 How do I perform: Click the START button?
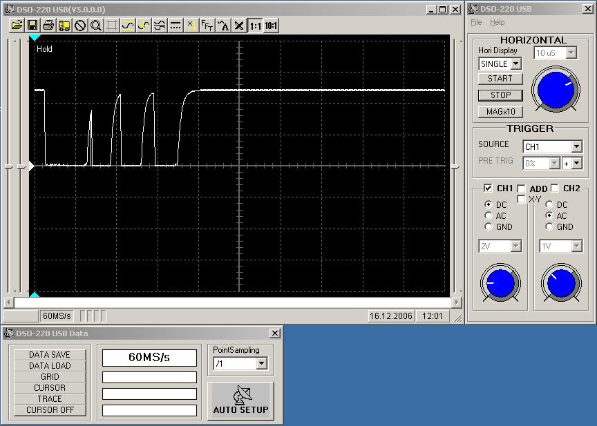pyautogui.click(x=500, y=79)
